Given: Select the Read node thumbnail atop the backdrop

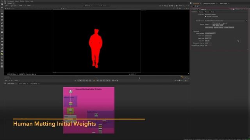Looking at the screenshot, I should pyautogui.click(x=70, y=91).
